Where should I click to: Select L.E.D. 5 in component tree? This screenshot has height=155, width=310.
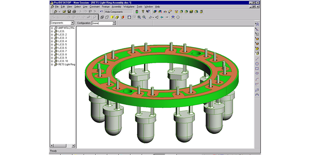(x=62, y=44)
